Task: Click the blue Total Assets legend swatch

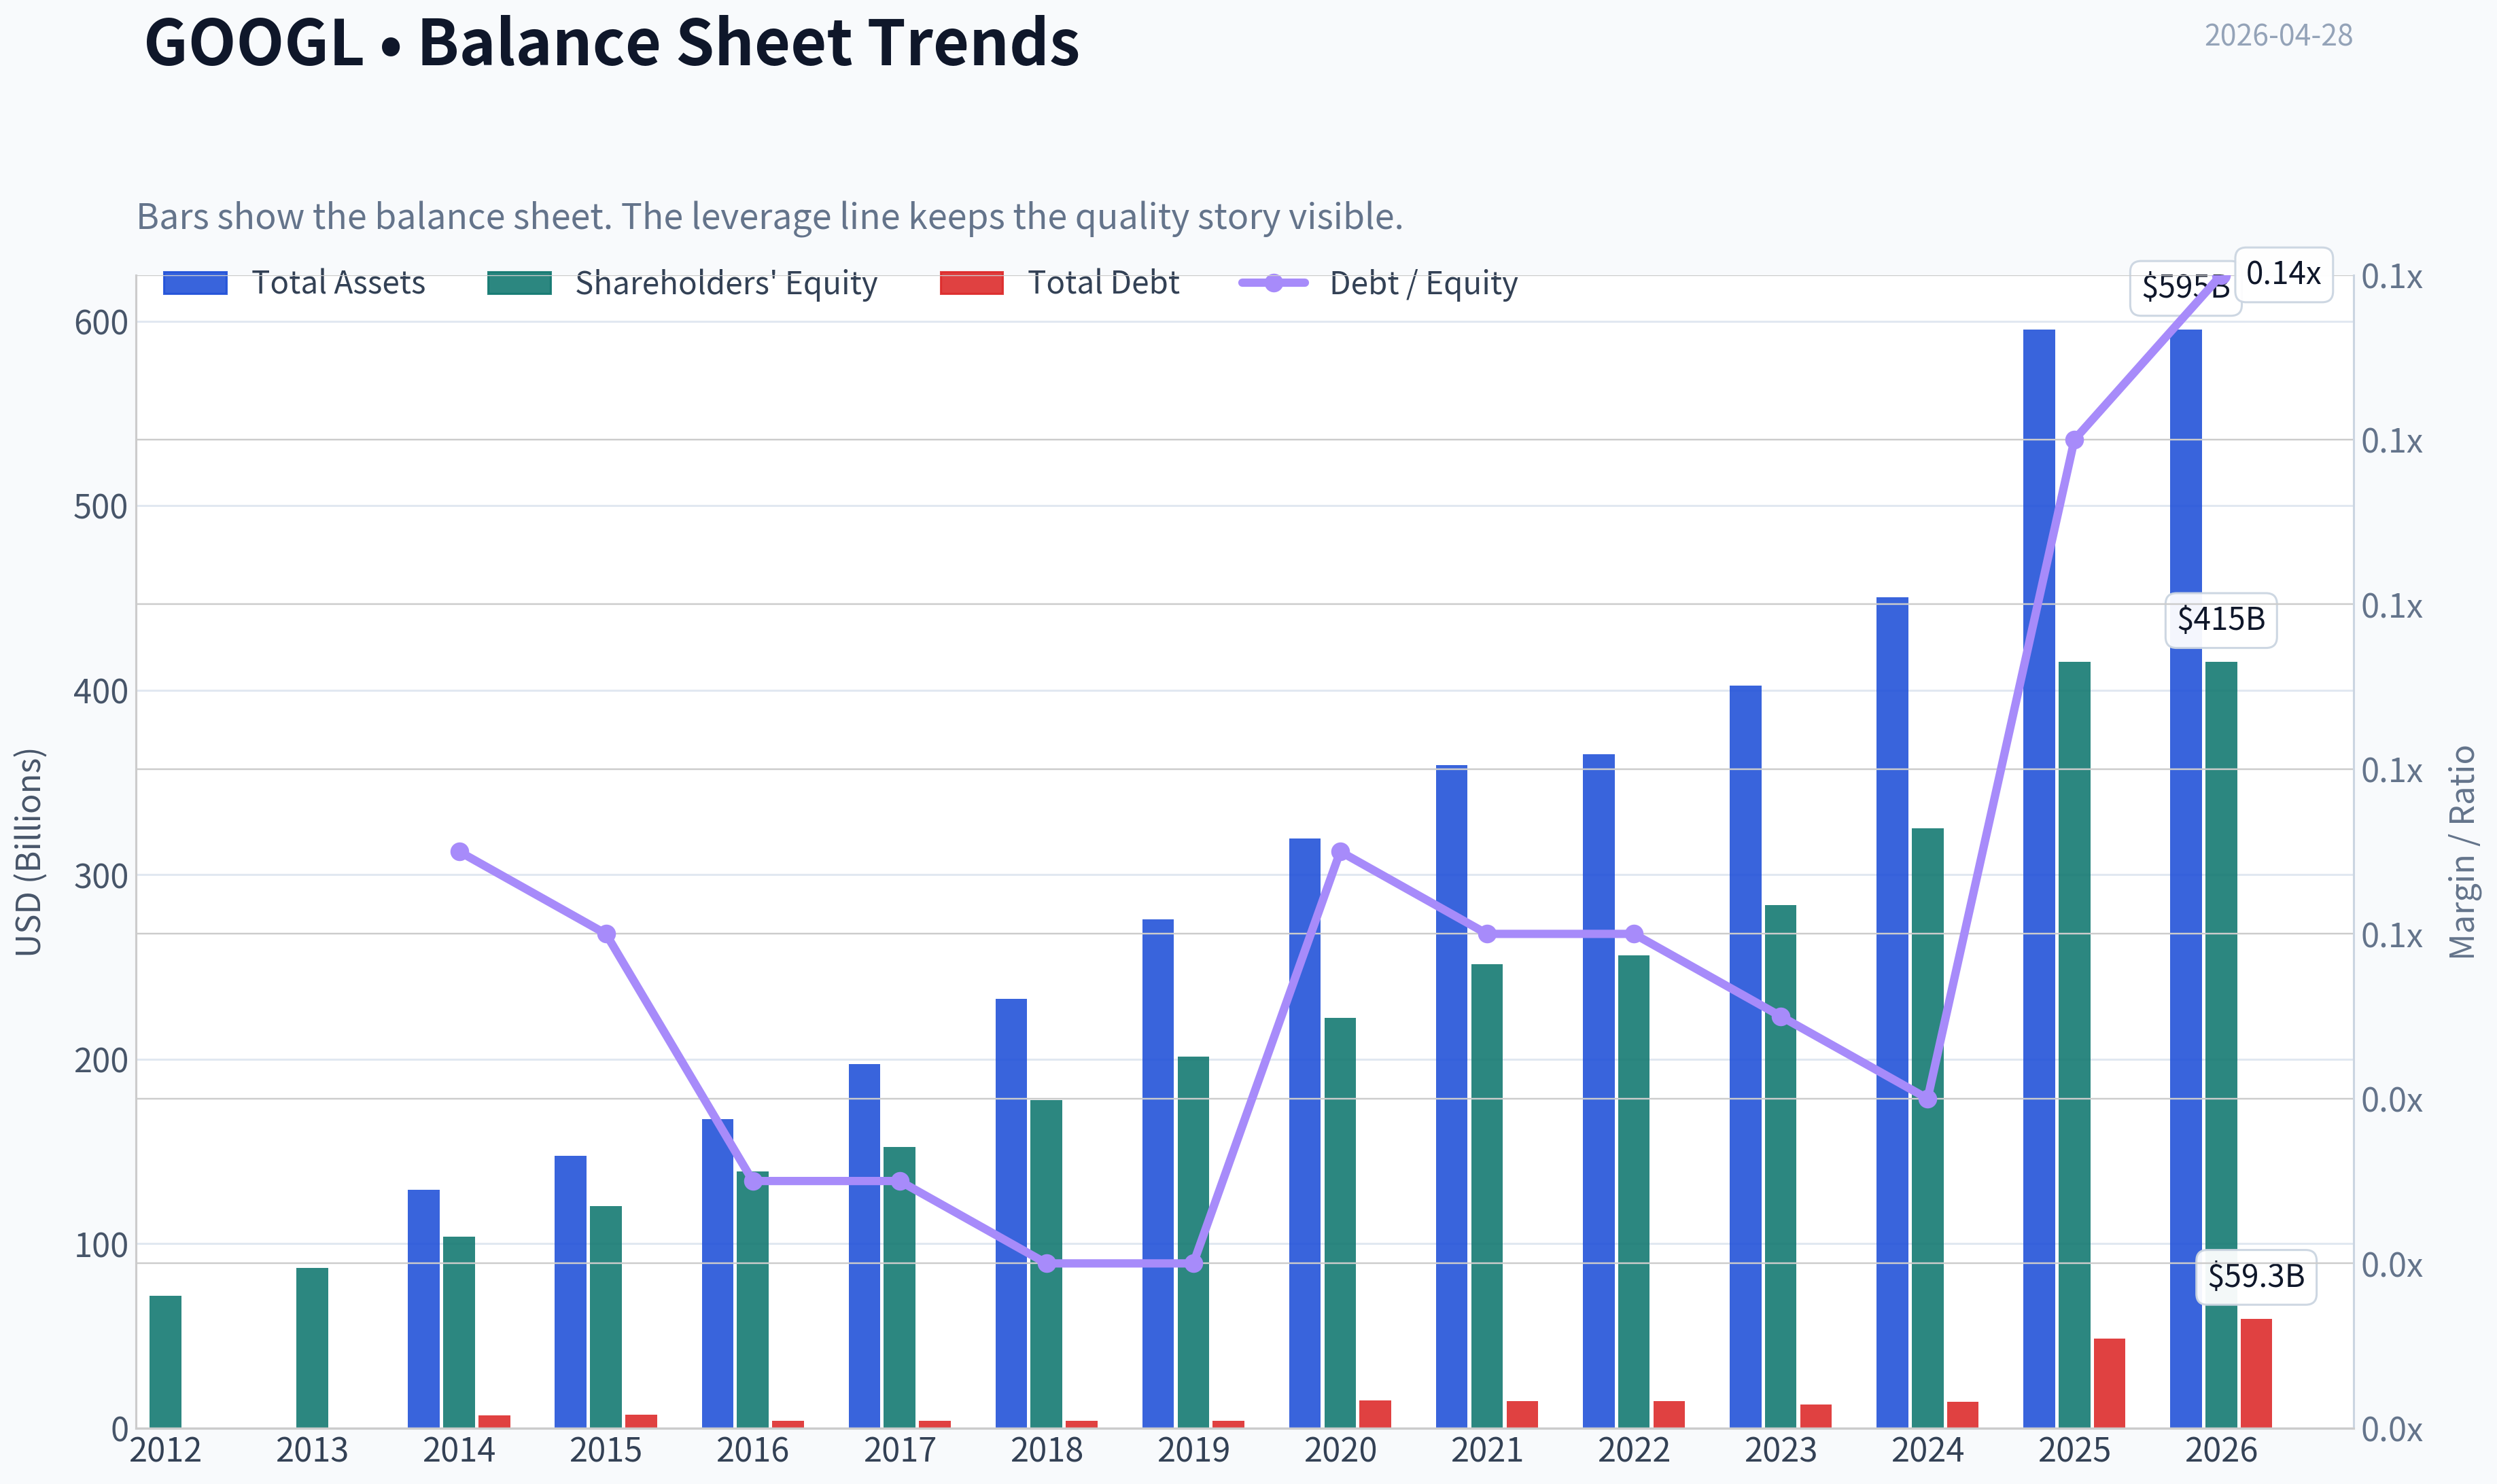Action: [195, 283]
